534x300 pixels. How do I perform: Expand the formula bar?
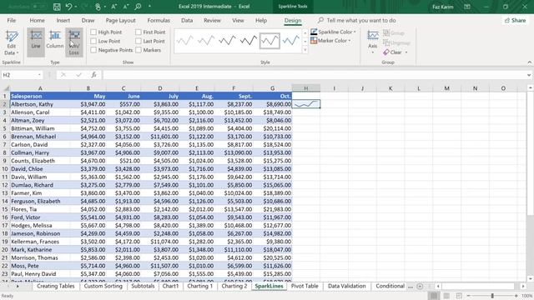528,75
